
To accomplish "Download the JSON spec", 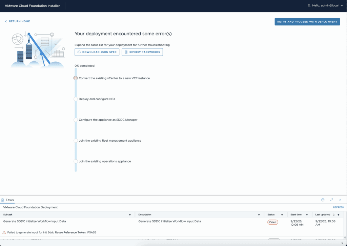I will 97,52.
